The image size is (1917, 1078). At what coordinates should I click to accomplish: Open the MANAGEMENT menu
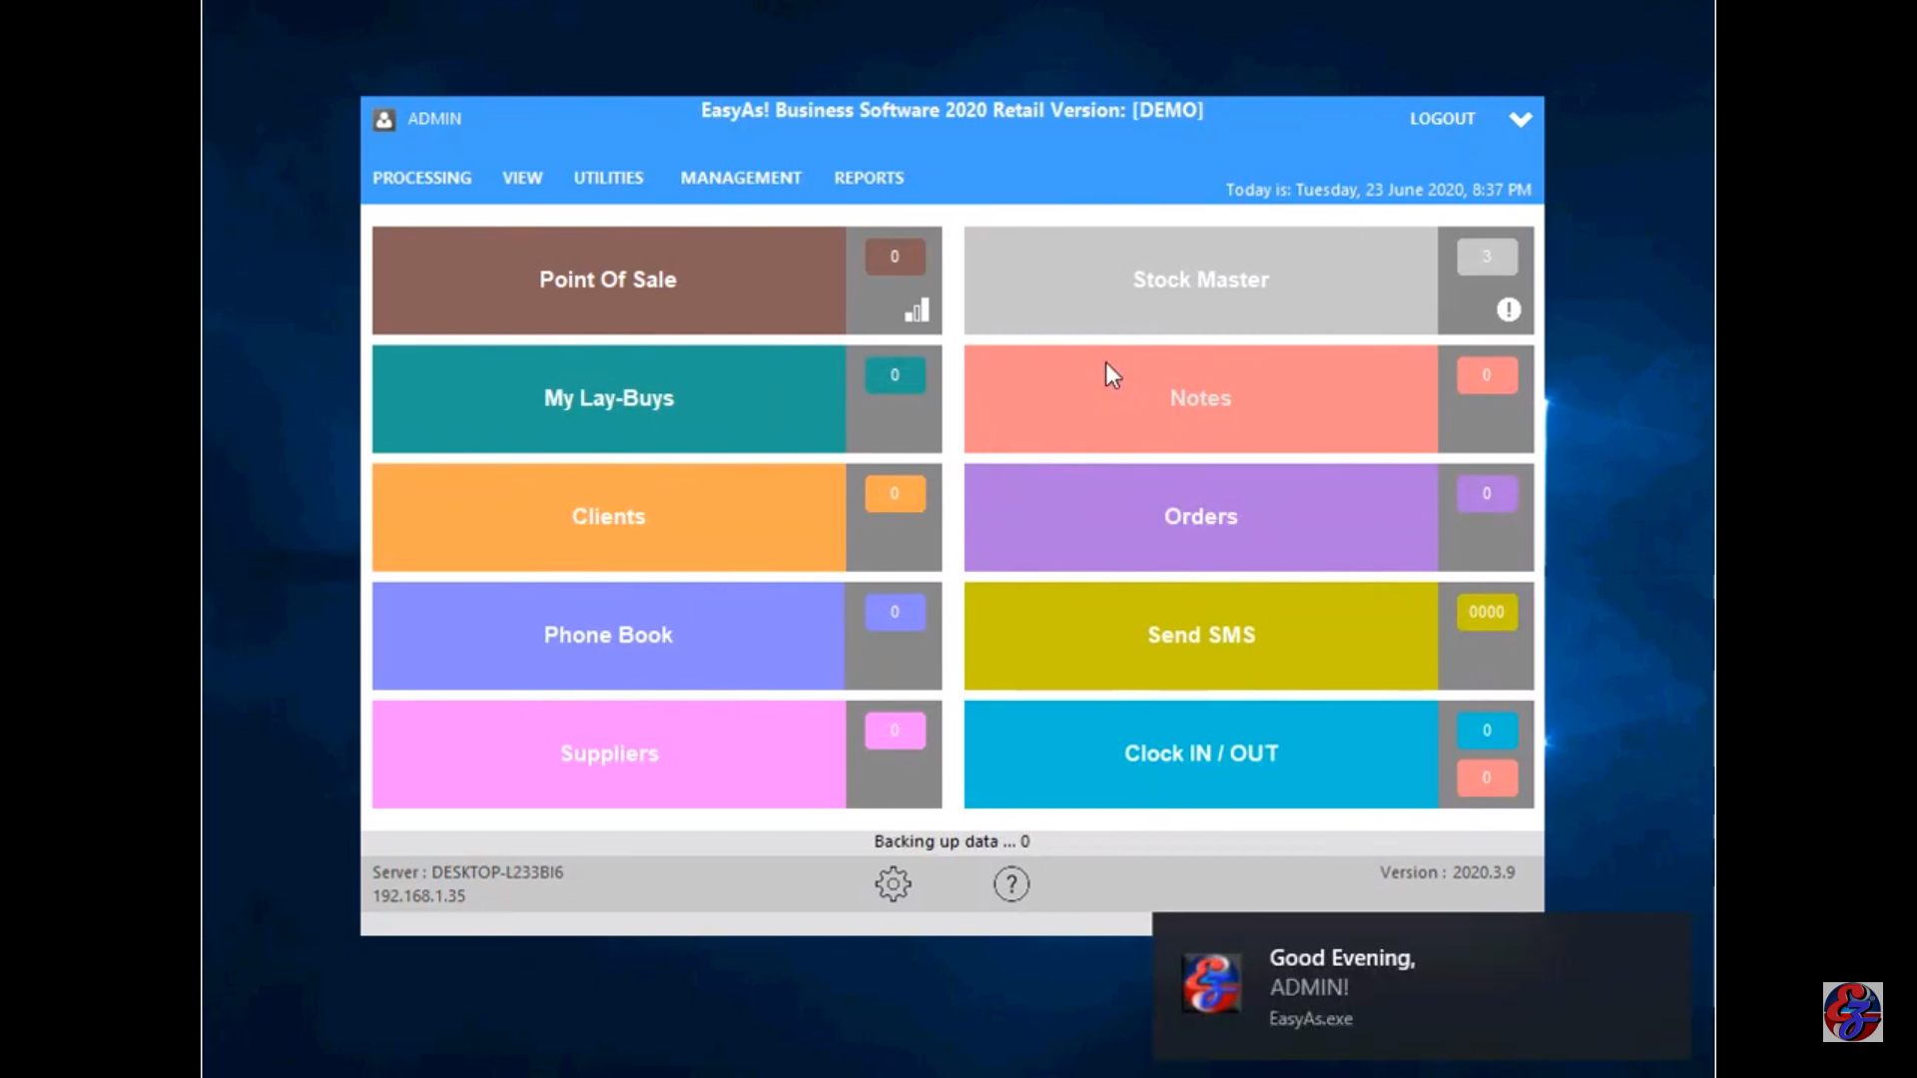coord(740,178)
